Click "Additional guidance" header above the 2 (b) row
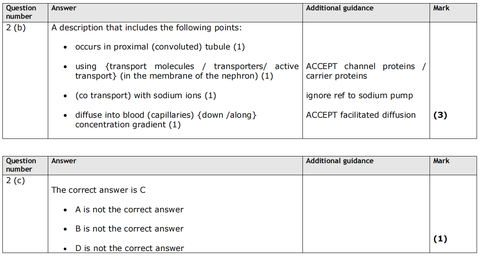Screen dimensions: 481x259 click(x=340, y=8)
